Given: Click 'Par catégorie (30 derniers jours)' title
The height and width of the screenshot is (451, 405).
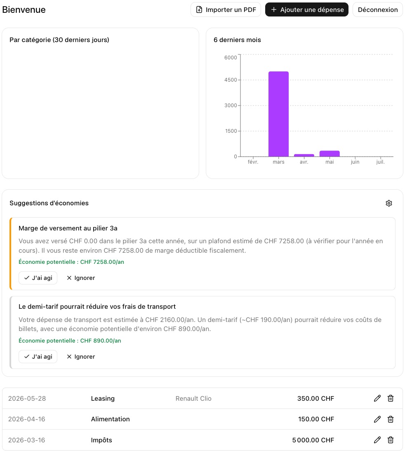Looking at the screenshot, I should point(59,40).
